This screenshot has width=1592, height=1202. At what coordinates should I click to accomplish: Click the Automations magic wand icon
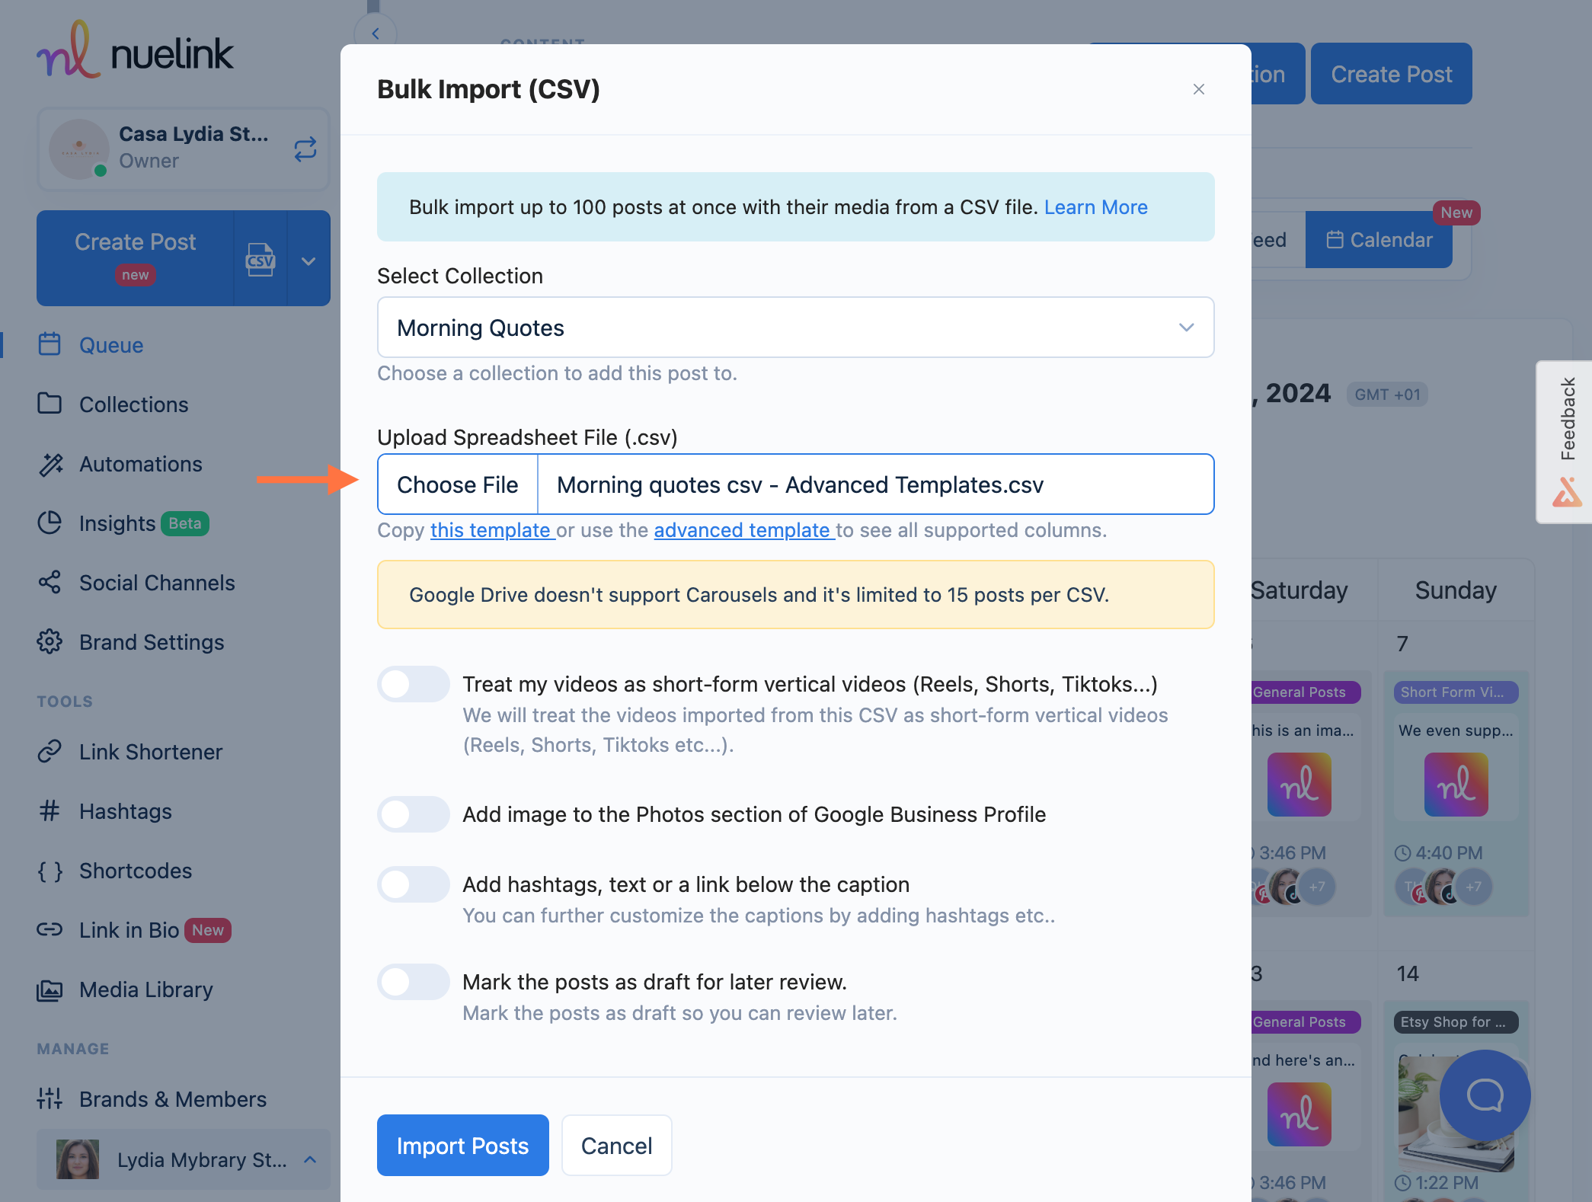50,463
